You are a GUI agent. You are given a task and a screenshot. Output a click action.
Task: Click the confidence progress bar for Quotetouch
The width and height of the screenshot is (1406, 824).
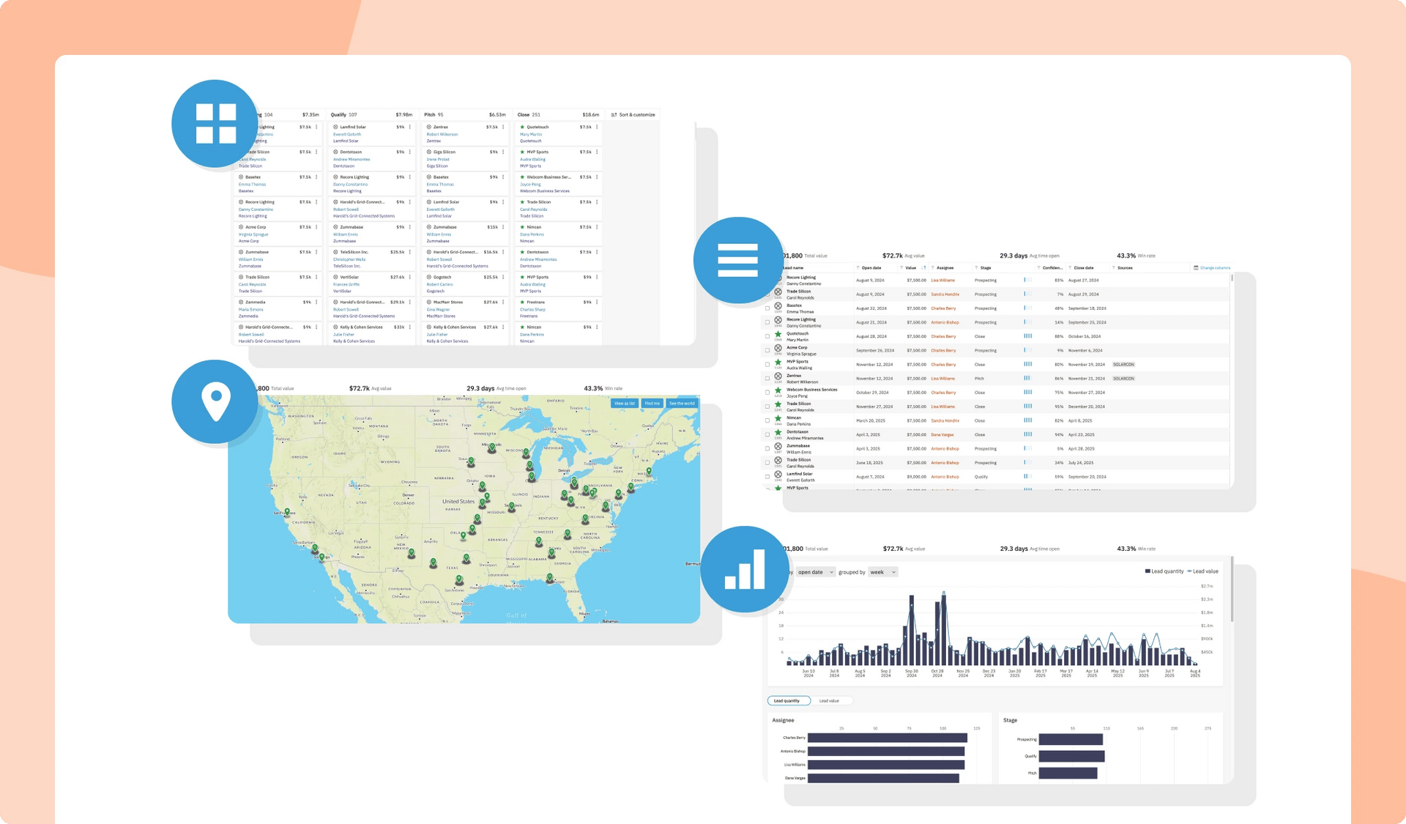1028,336
